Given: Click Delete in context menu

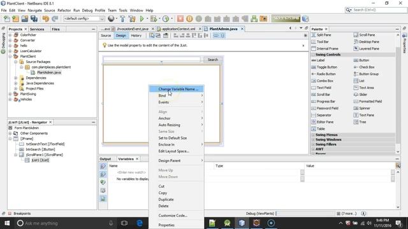Looking at the screenshot, I should click(177, 206).
